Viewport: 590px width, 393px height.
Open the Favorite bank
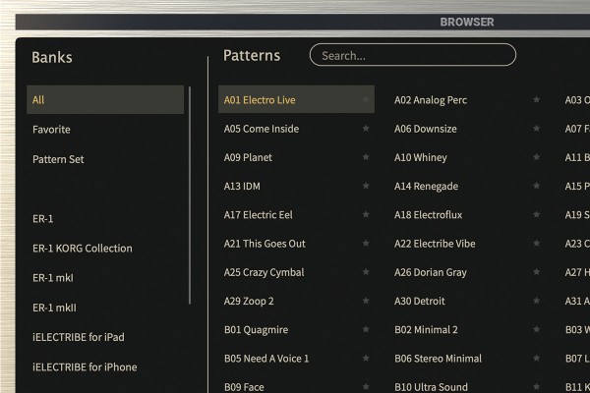(51, 130)
